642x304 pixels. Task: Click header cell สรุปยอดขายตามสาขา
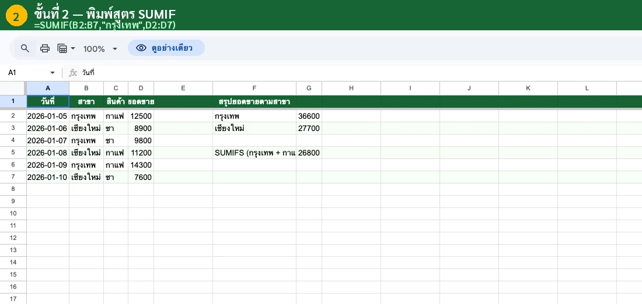pos(254,102)
